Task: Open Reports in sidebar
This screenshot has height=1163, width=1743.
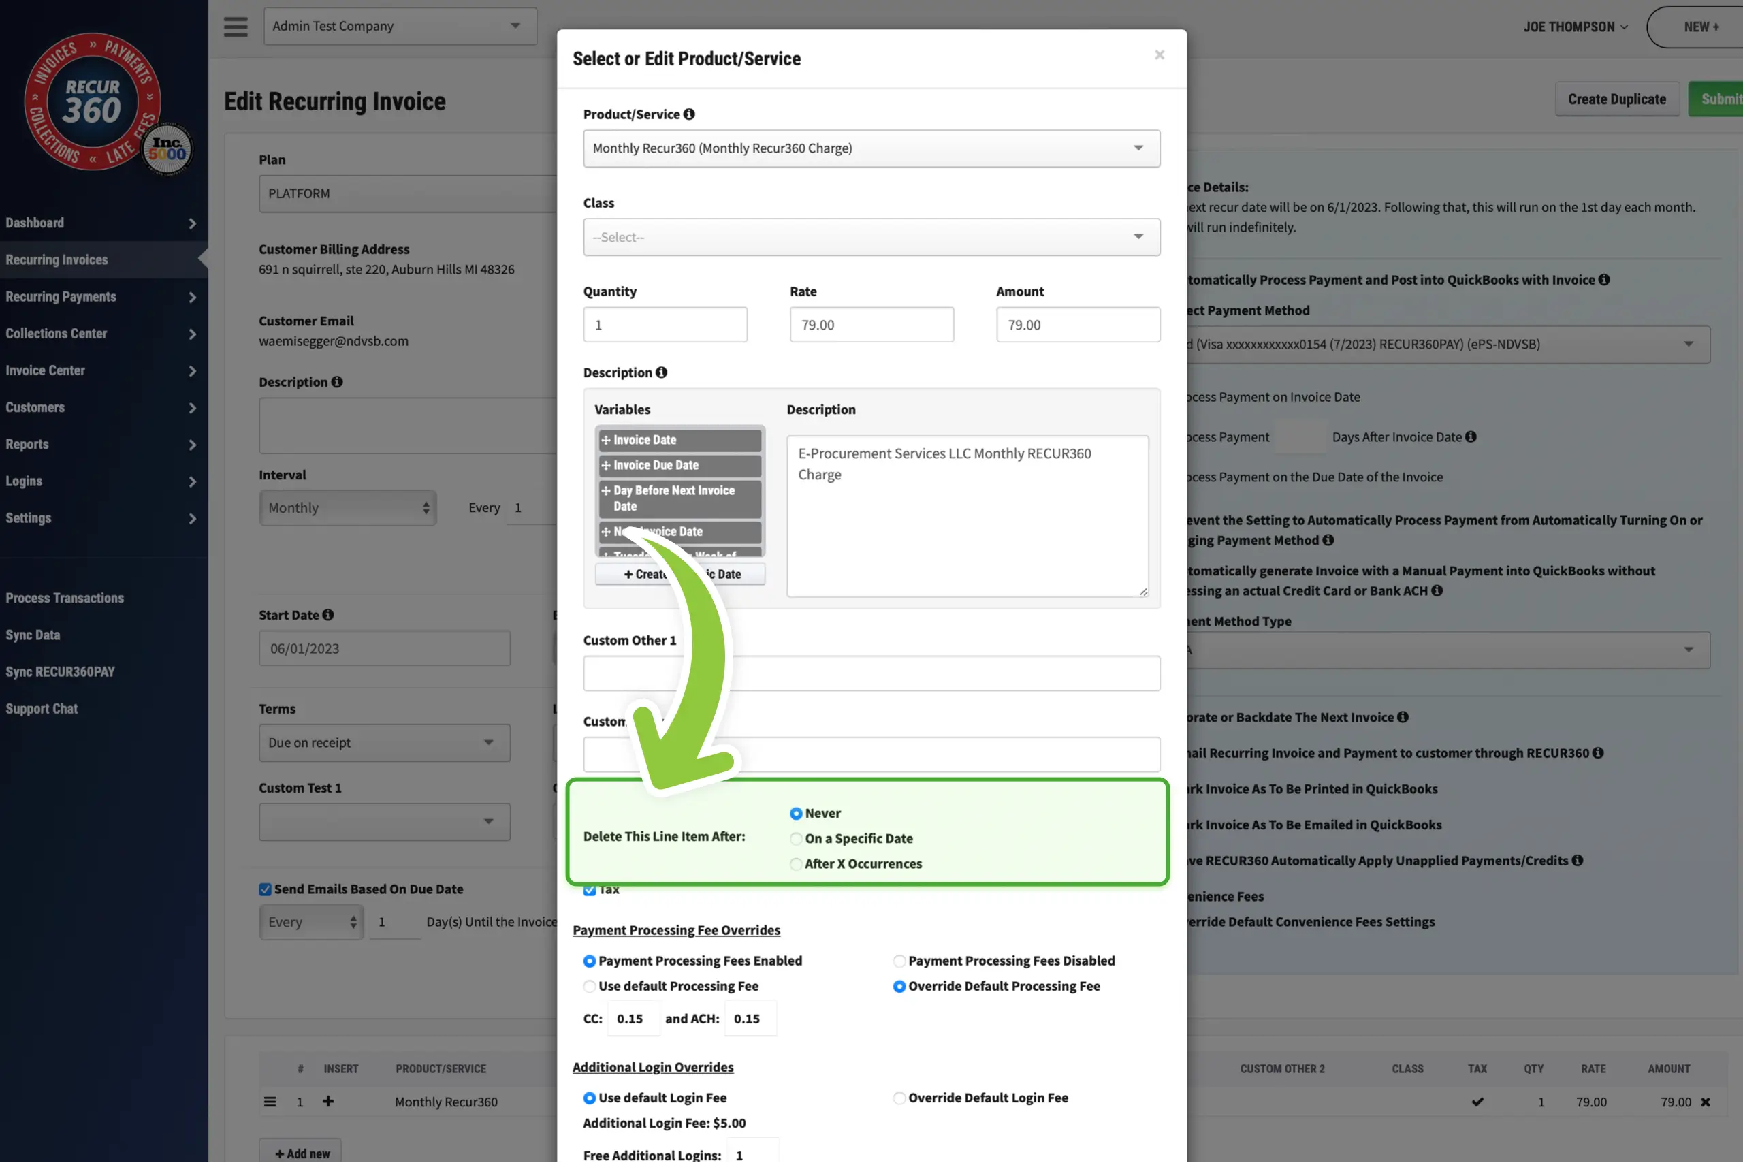Action: coord(27,444)
